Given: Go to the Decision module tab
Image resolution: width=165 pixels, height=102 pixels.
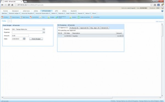Looking at the screenshot, I should click(15, 11).
